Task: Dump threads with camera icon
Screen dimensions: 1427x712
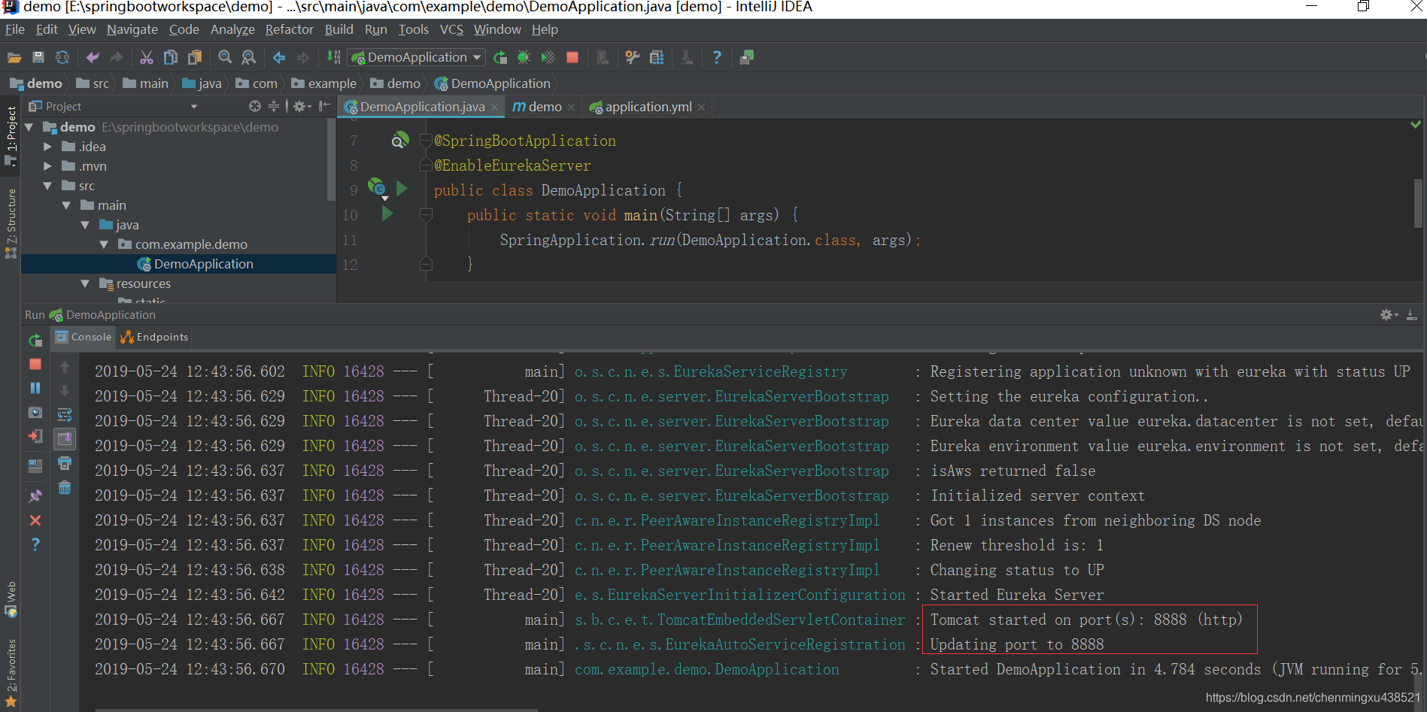Action: coord(35,413)
